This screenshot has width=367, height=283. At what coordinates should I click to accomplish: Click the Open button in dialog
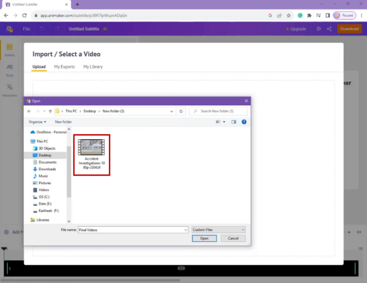pos(204,238)
